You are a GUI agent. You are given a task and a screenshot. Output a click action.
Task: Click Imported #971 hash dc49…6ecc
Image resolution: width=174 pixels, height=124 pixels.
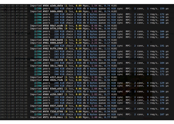pos(57,117)
